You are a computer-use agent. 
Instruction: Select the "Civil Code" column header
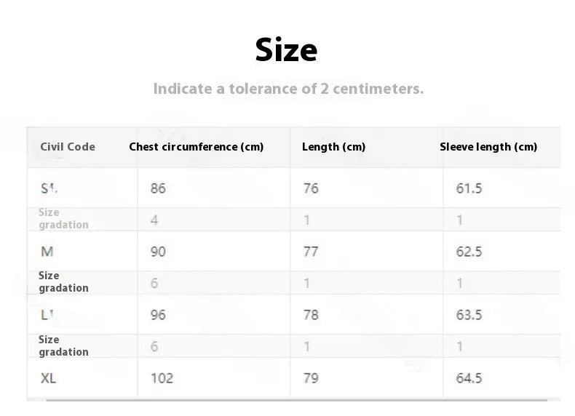68,146
